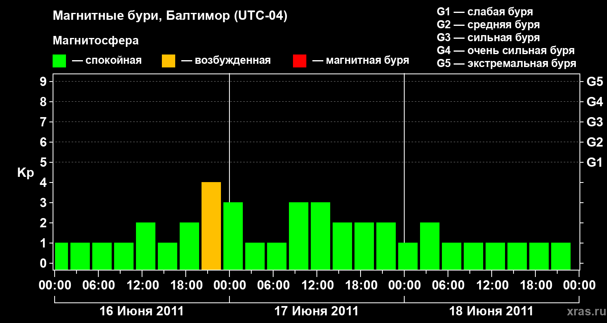Click the '18:00' time label for 18 June

click(536, 285)
